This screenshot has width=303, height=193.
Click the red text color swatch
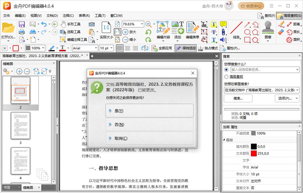click(x=254, y=154)
